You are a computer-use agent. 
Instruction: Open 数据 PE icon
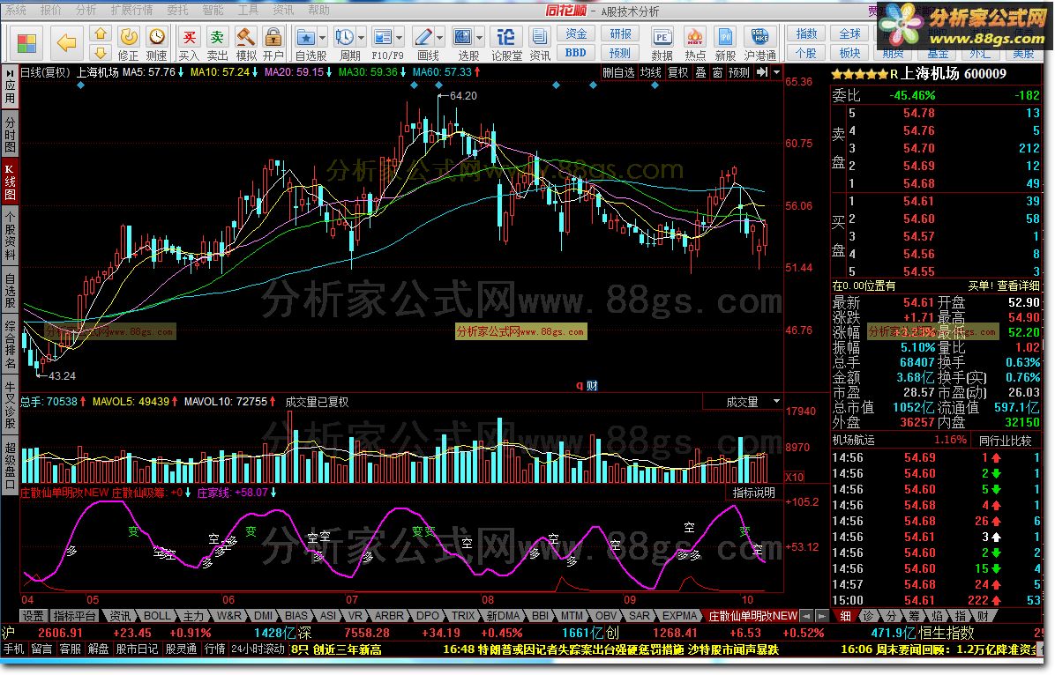click(x=662, y=36)
